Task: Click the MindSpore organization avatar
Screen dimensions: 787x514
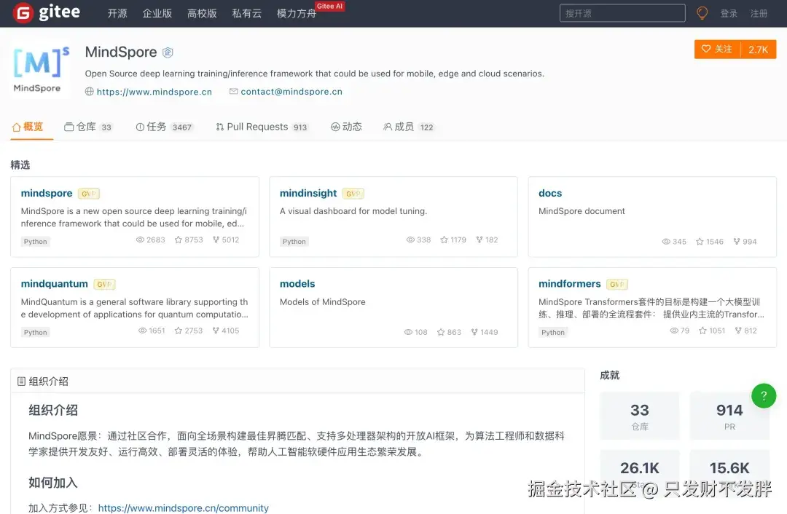Action: [x=39, y=69]
